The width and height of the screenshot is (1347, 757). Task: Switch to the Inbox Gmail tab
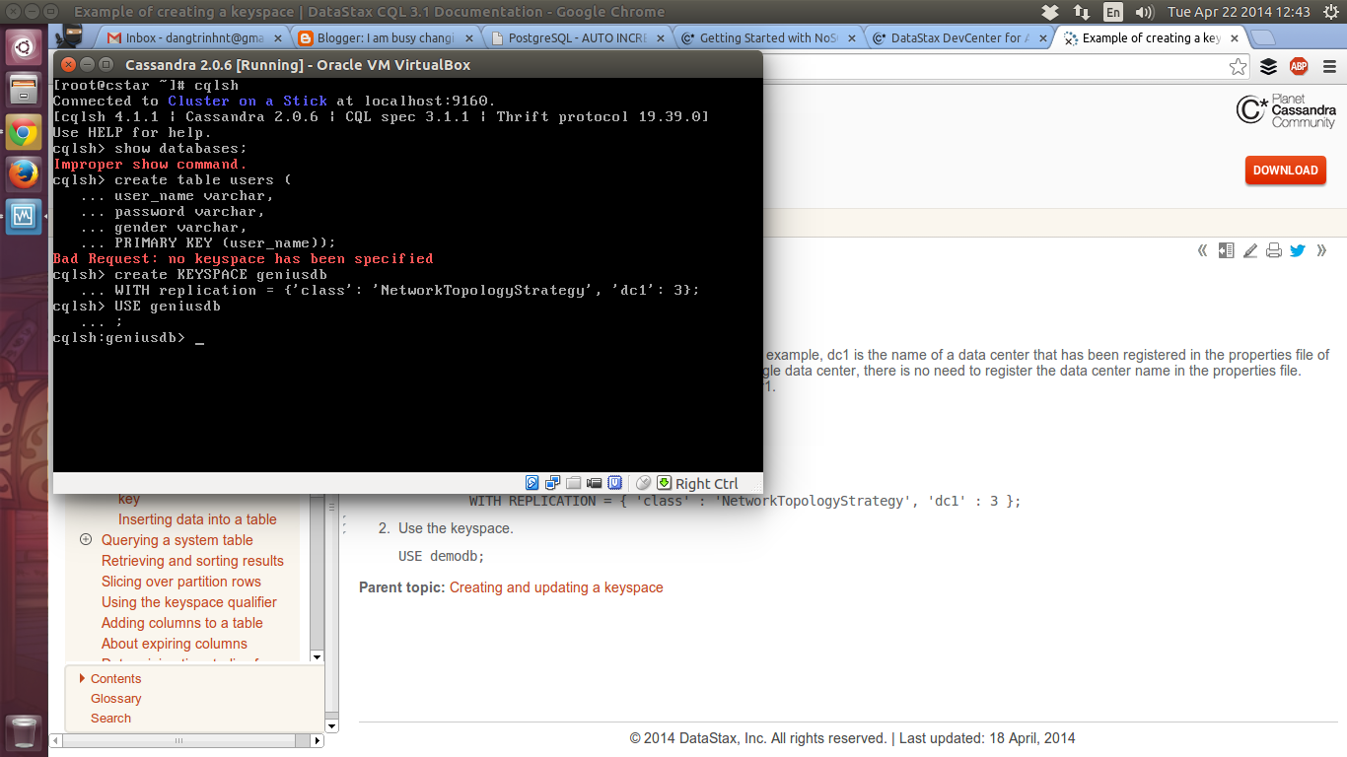(192, 38)
